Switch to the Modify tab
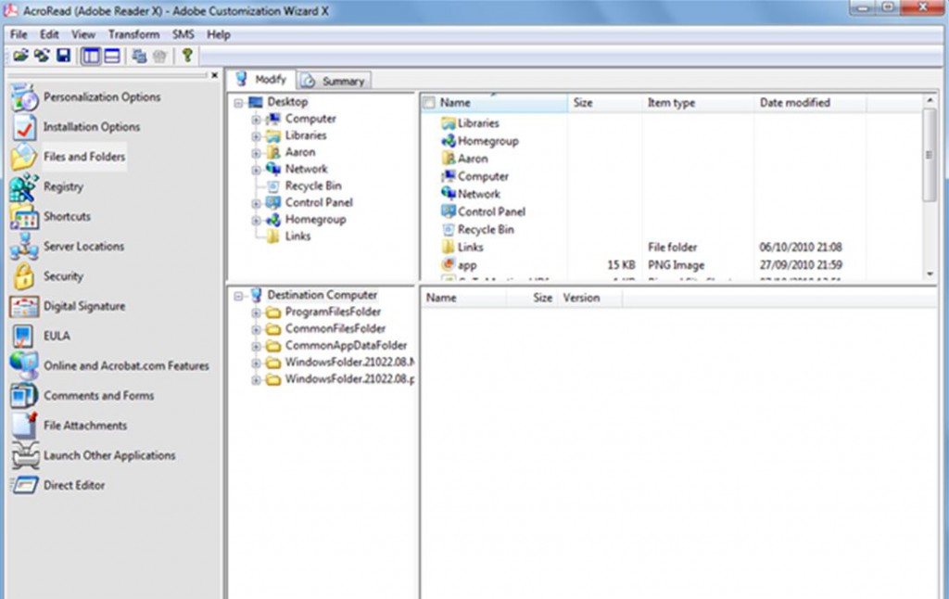This screenshot has width=949, height=599. [260, 80]
